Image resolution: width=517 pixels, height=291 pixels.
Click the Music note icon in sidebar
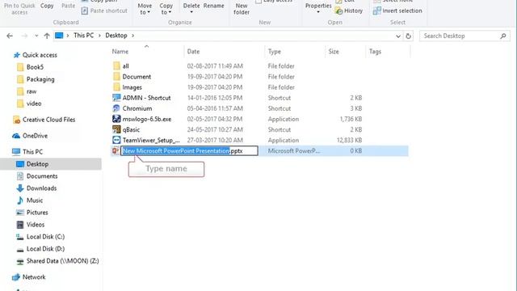pyautogui.click(x=20, y=200)
